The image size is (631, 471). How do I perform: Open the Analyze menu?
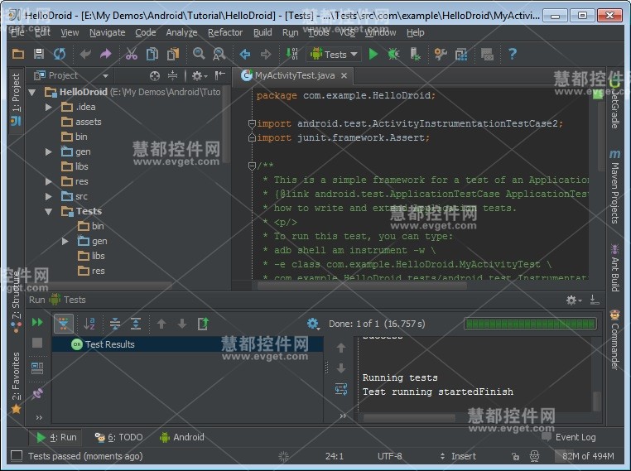[181, 32]
